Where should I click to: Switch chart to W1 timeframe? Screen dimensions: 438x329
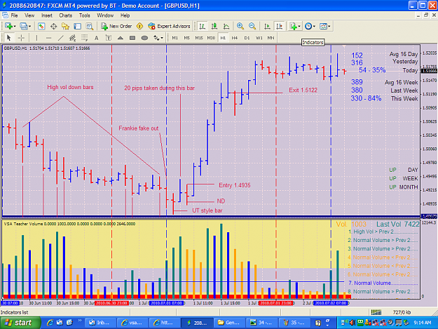259,38
